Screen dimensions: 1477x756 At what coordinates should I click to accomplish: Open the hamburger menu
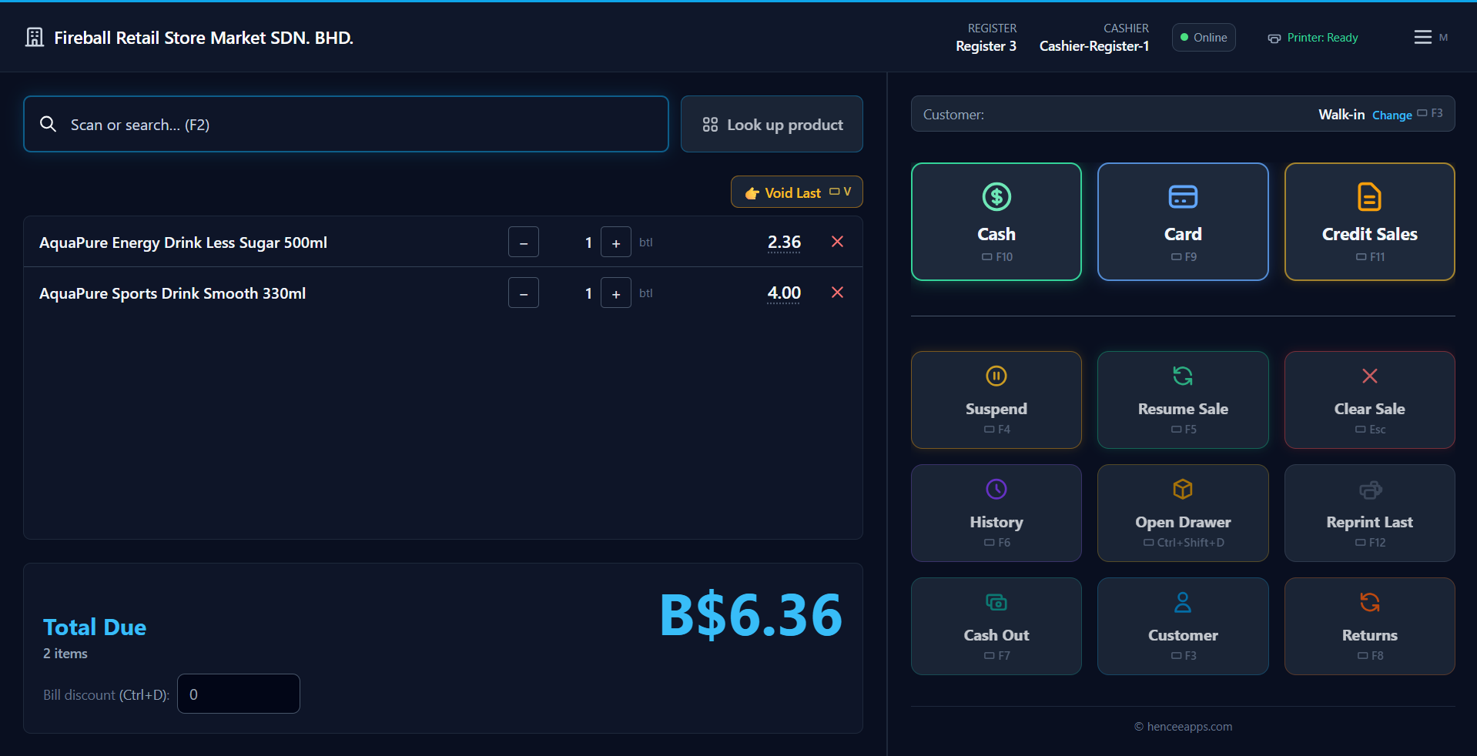1420,37
